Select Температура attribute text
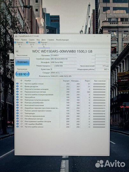The image size is (129, 172). [x=30, y=113]
